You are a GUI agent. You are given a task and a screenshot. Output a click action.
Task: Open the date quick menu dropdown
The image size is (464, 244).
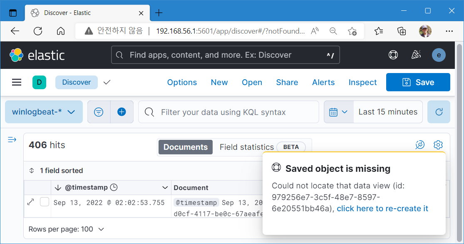pyautogui.click(x=338, y=112)
